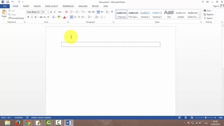
Task: Collapse the ribbon with the chevron
Action: pyautogui.click(x=222, y=22)
